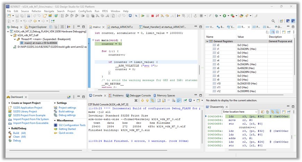
Task: Collapse the k324_vdk_M7_0_Debug_FLASH_VDK launch node
Action: 8,32
